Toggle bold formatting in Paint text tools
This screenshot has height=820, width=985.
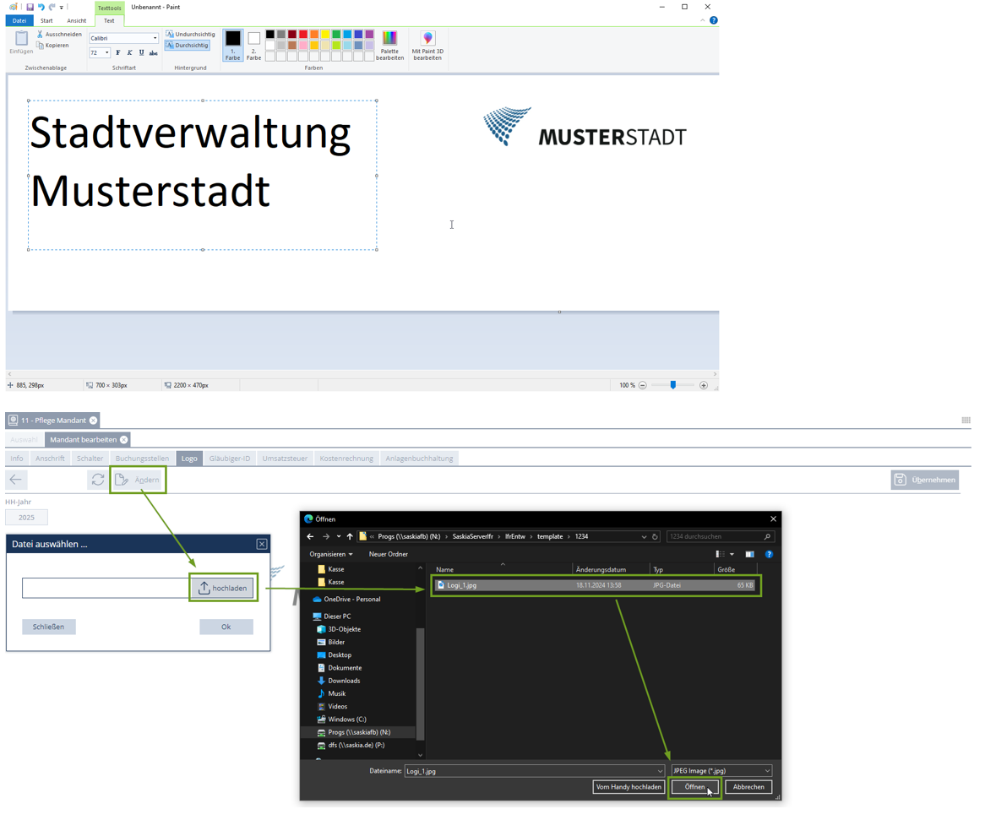click(x=118, y=53)
